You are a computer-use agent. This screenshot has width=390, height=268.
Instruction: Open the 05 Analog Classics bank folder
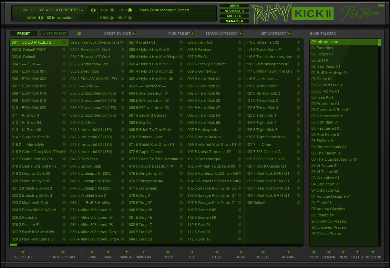[x=344, y=209]
